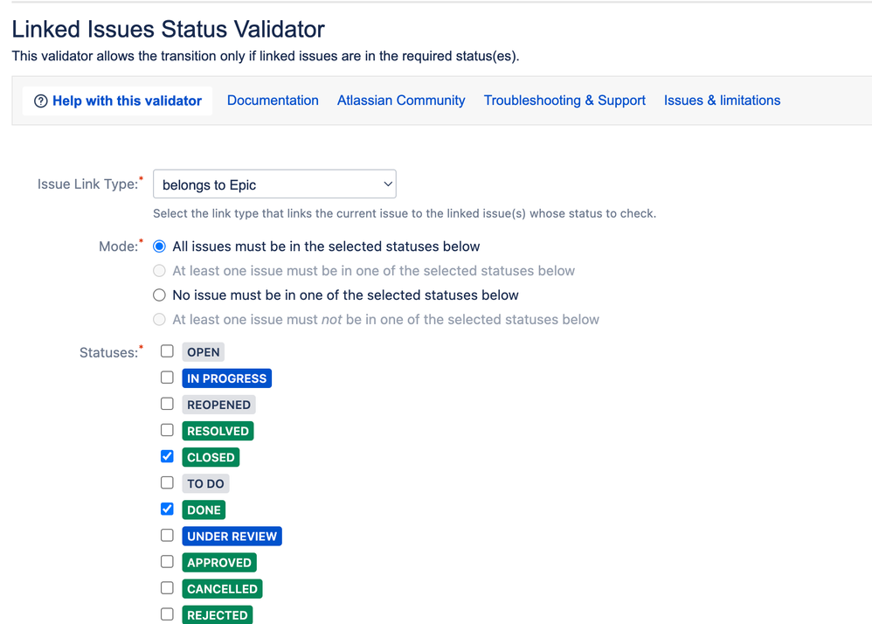This screenshot has height=624, width=872.
Task: Check the CANCELLED status checkbox
Action: tap(167, 588)
